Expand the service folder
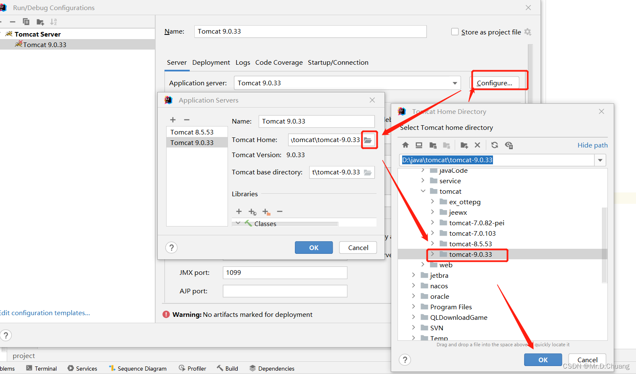 pyautogui.click(x=423, y=181)
